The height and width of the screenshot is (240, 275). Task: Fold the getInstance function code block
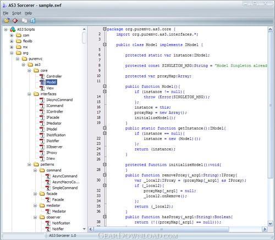(105, 128)
